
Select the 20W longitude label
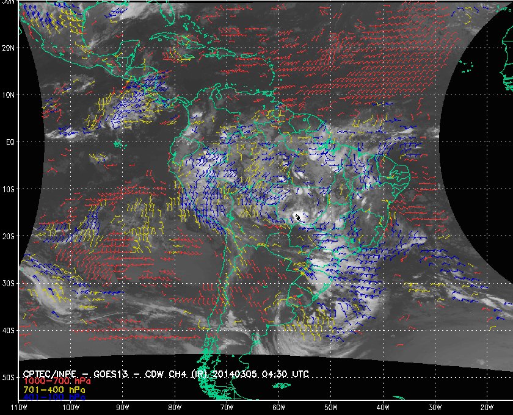coord(486,407)
